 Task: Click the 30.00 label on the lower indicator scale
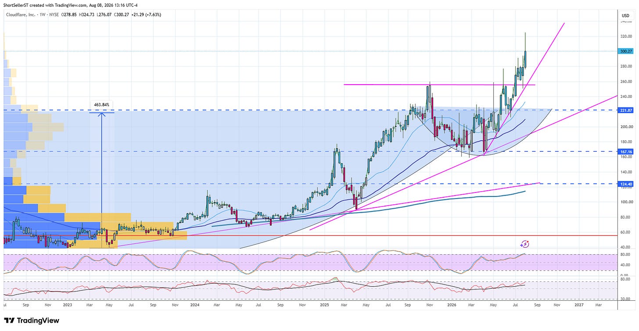[626, 299]
